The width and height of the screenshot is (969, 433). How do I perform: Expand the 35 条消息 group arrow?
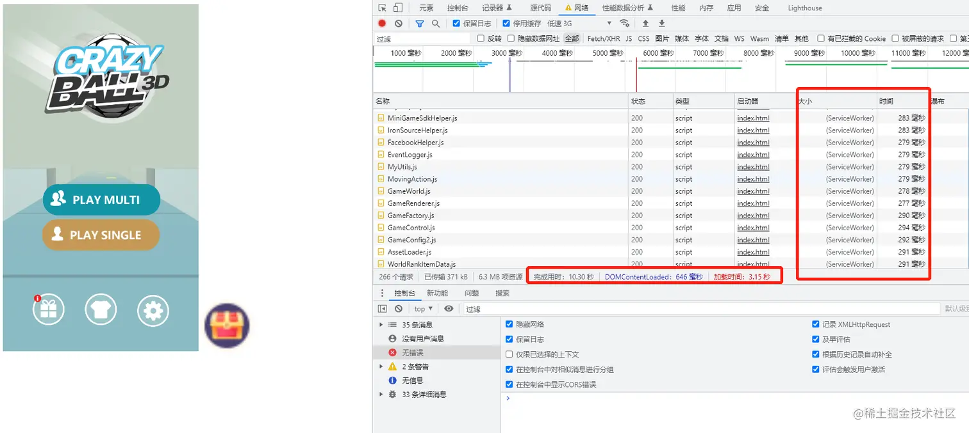(x=382, y=325)
